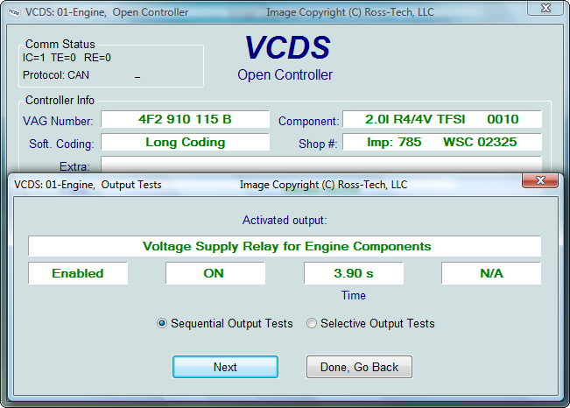This screenshot has height=408, width=570.
Task: Click the Shop #: label
Action: [318, 144]
